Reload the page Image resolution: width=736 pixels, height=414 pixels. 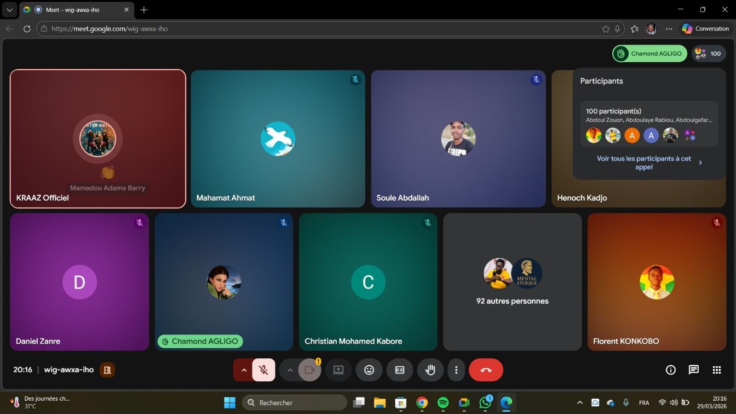pyautogui.click(x=27, y=29)
